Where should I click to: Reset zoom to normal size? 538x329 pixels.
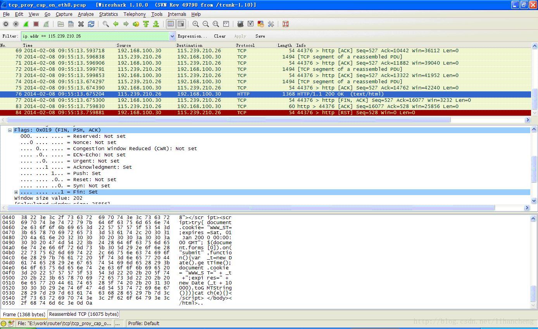click(x=216, y=24)
